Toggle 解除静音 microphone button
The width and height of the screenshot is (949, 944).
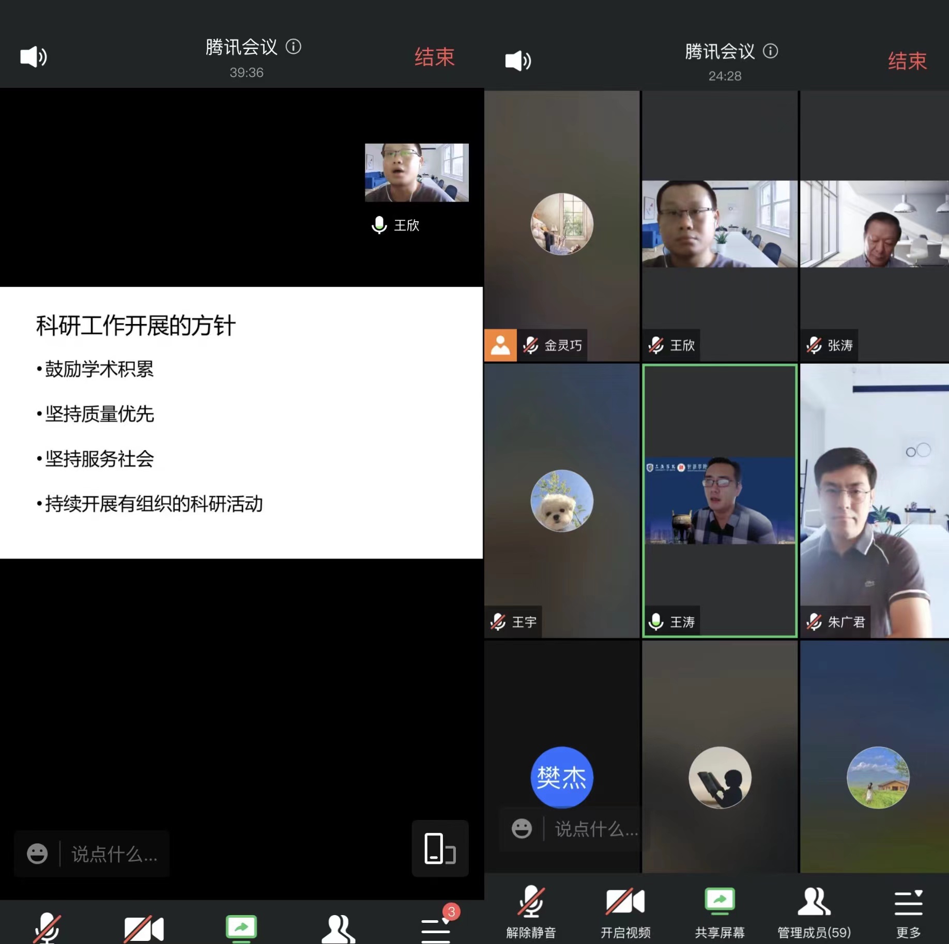click(x=531, y=912)
